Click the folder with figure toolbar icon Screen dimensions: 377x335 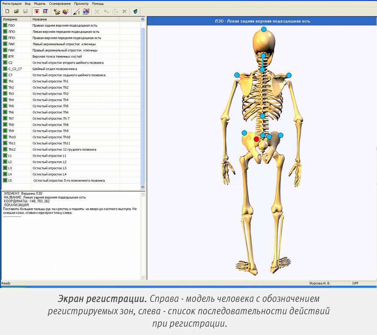[57, 11]
